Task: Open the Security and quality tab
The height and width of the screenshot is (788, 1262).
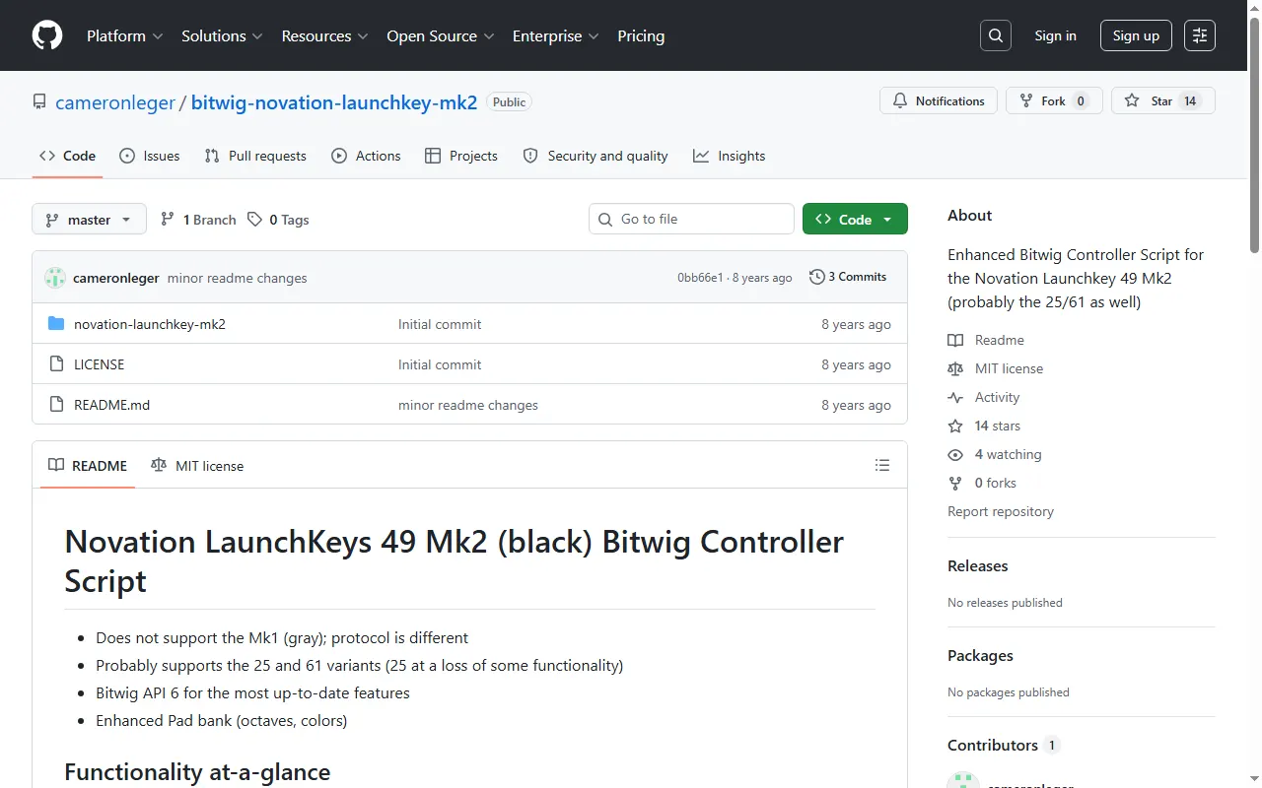Action: pyautogui.click(x=596, y=156)
